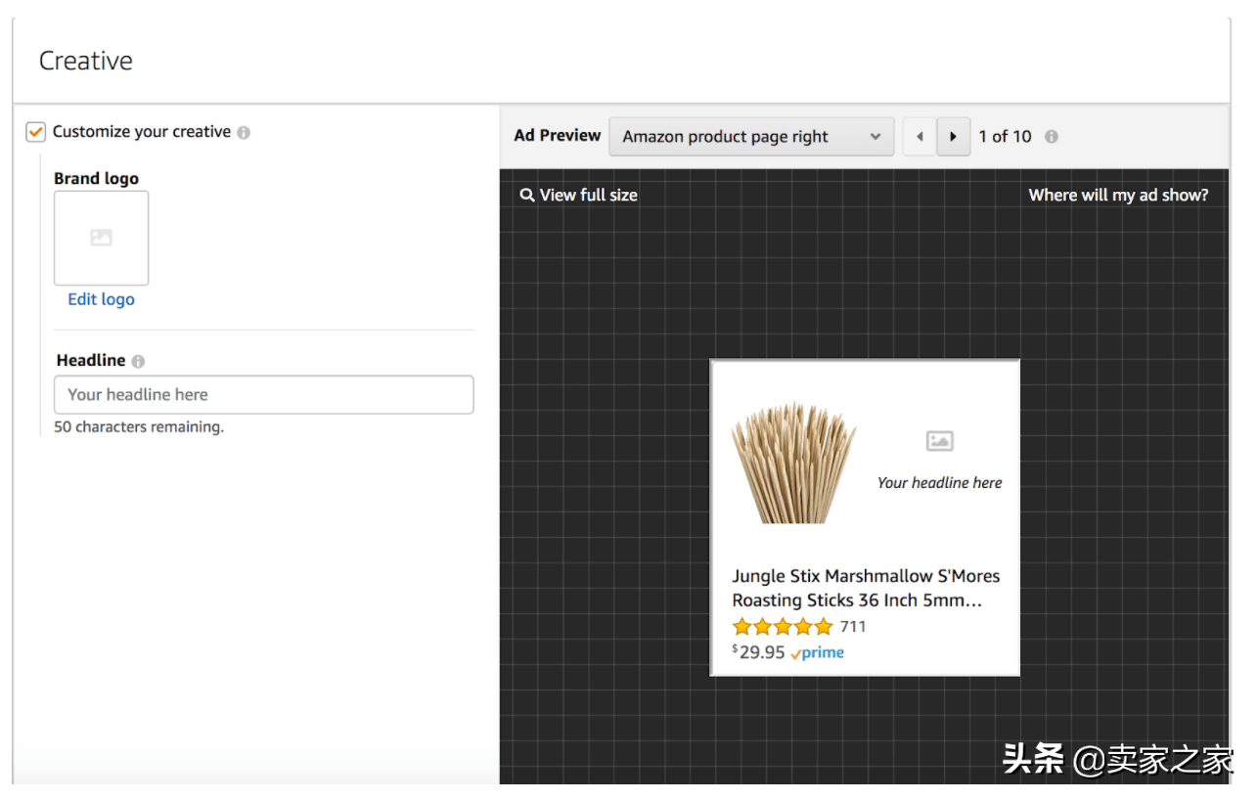Go to the previous ad preview

click(x=920, y=137)
